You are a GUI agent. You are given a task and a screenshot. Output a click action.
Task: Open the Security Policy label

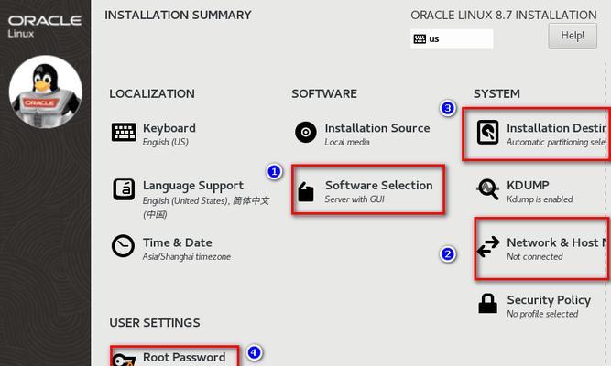[549, 300]
